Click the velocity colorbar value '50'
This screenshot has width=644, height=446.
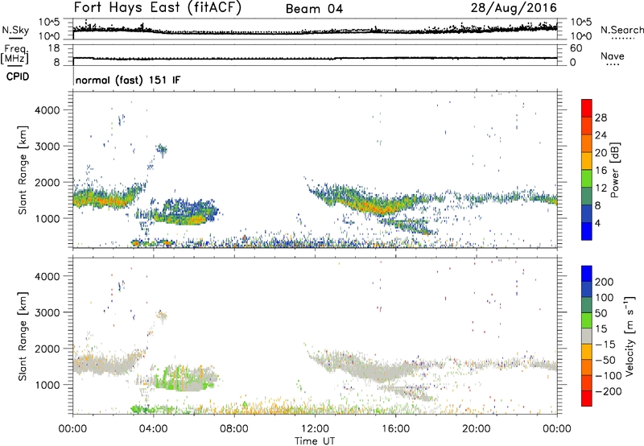pyautogui.click(x=601, y=313)
